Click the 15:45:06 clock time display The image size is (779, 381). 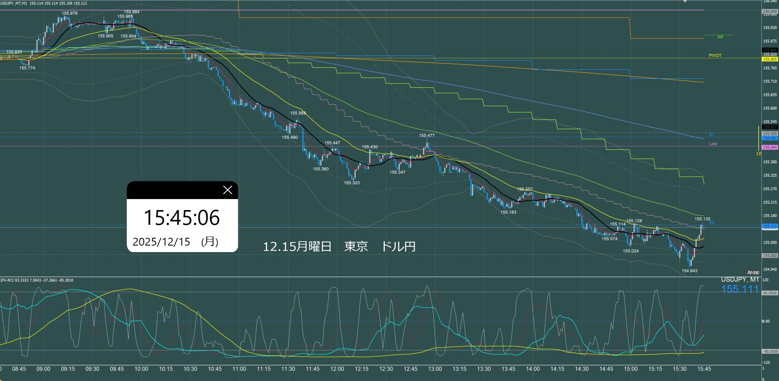182,218
